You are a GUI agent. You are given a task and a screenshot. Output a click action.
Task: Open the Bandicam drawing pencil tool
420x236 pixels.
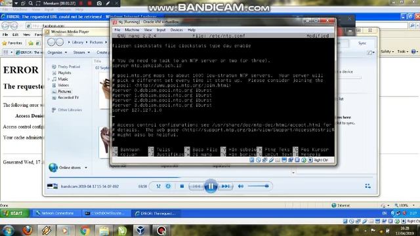point(108,3)
